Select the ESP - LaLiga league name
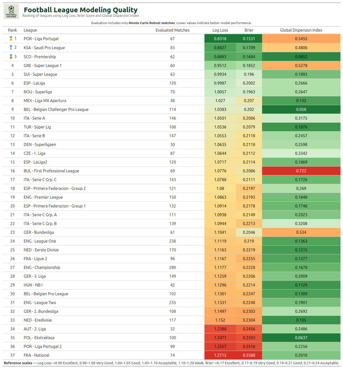Viewport: 343px width, 369px height. pos(34,83)
